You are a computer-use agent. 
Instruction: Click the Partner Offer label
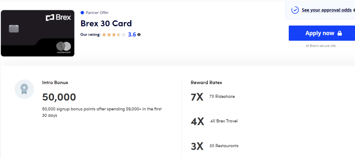pos(97,13)
